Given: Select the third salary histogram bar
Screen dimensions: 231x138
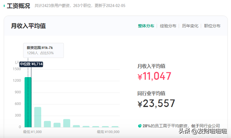Looking at the screenshot, I should coord(47,124).
